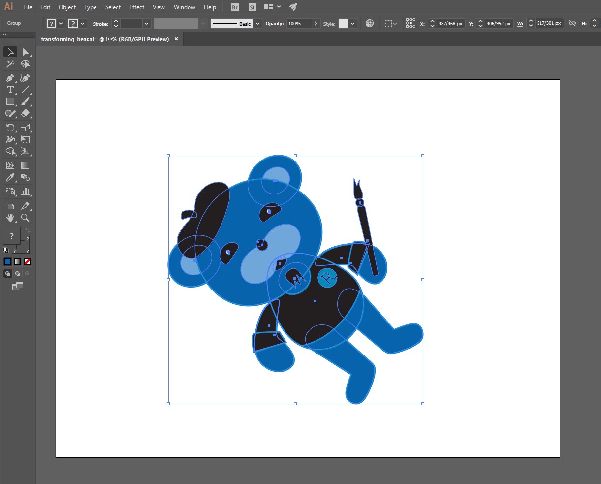Open the View menu
The width and height of the screenshot is (601, 484).
click(x=158, y=7)
